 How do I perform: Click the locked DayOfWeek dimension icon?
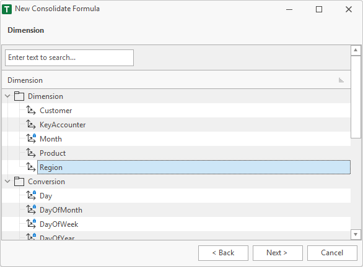31,224
